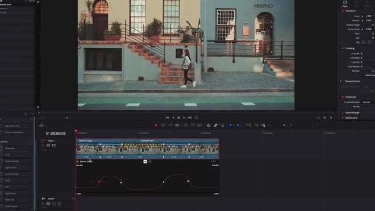Toggle Video 1 track lock icon
Screen dimensions: 375x211
(43, 145)
